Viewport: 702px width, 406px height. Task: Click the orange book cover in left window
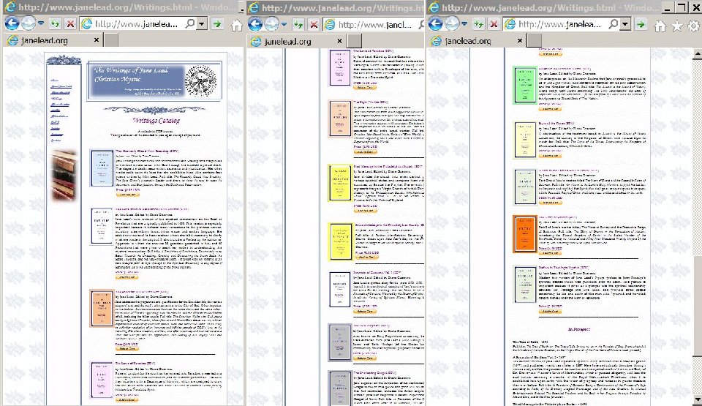click(102, 308)
